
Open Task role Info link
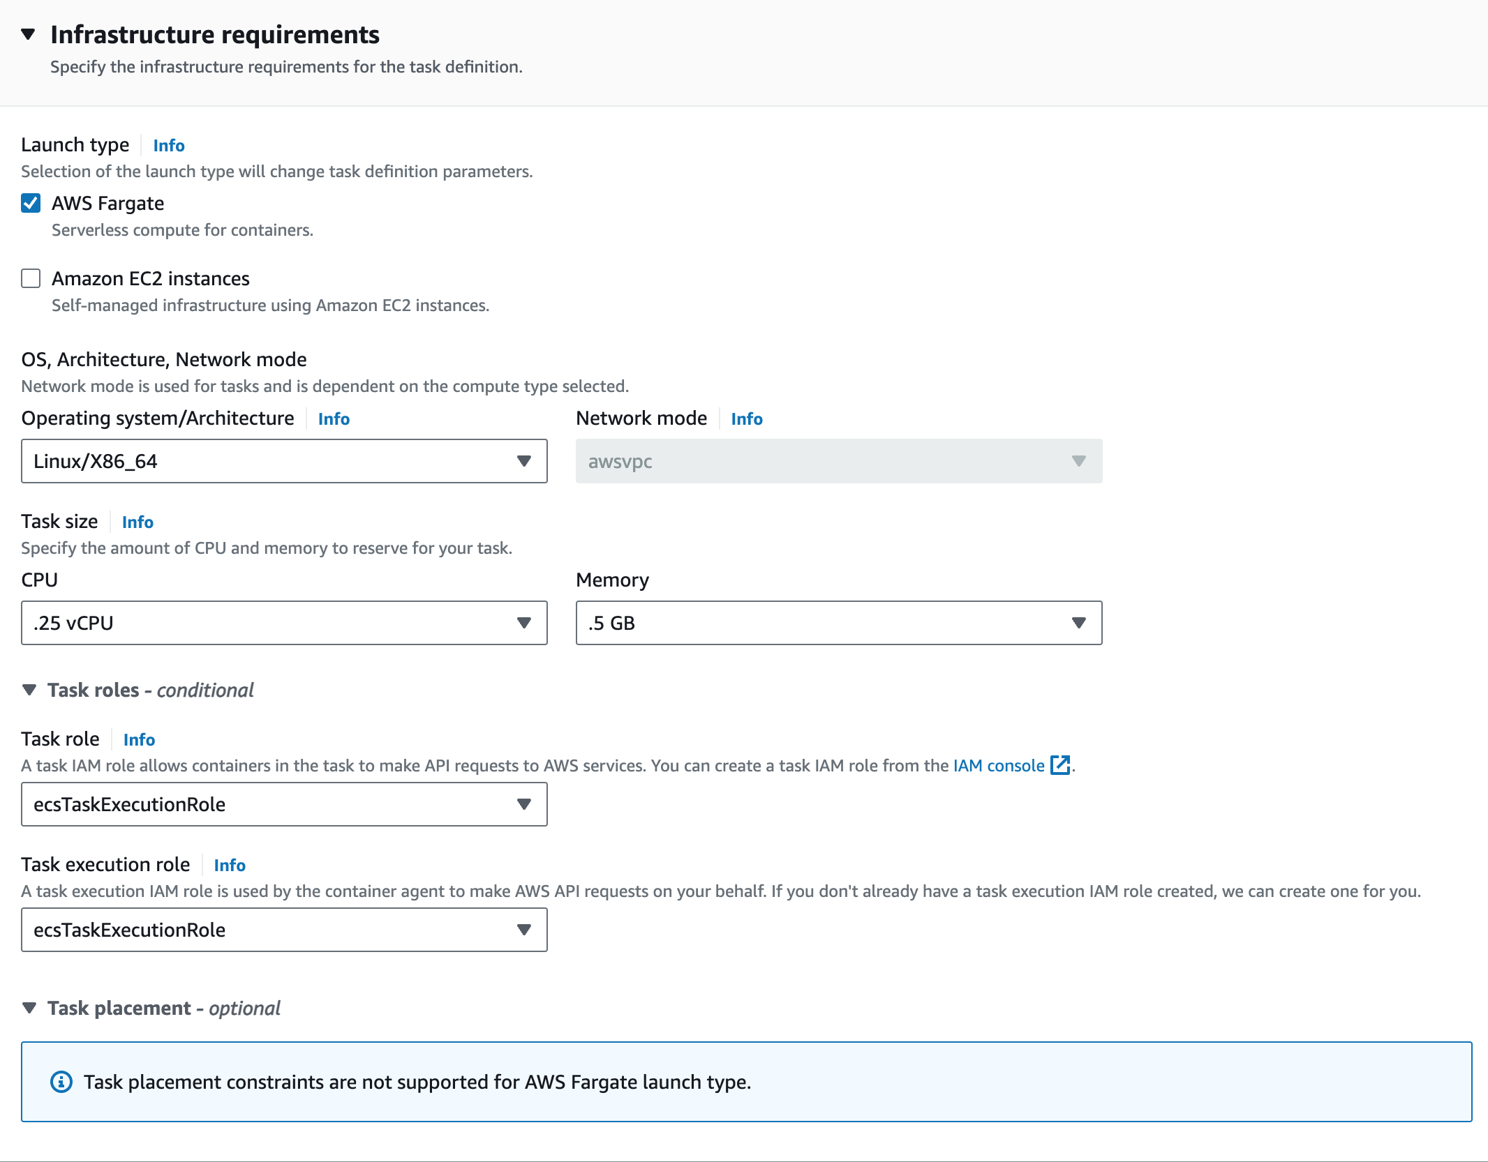[139, 739]
